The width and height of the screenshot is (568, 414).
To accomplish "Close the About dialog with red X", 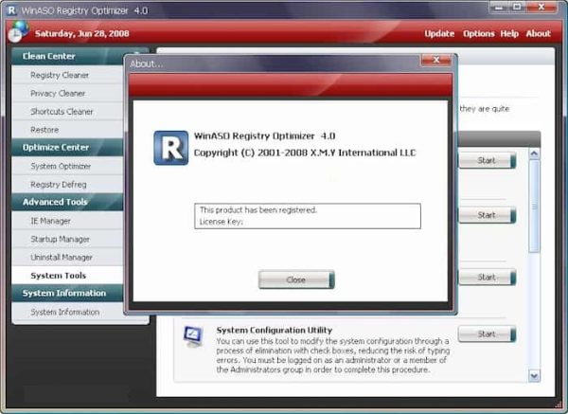I will click(435, 63).
